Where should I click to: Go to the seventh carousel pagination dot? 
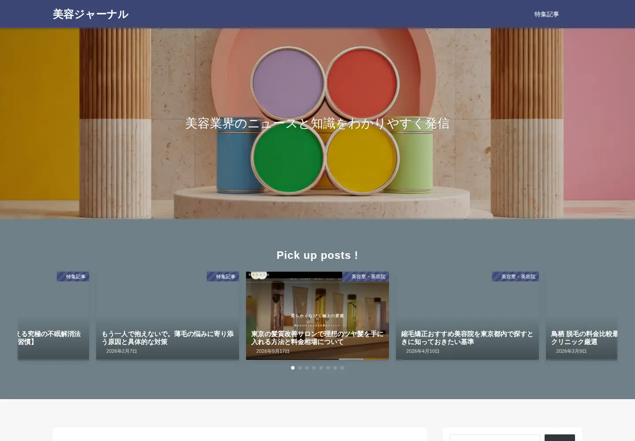[x=335, y=368]
